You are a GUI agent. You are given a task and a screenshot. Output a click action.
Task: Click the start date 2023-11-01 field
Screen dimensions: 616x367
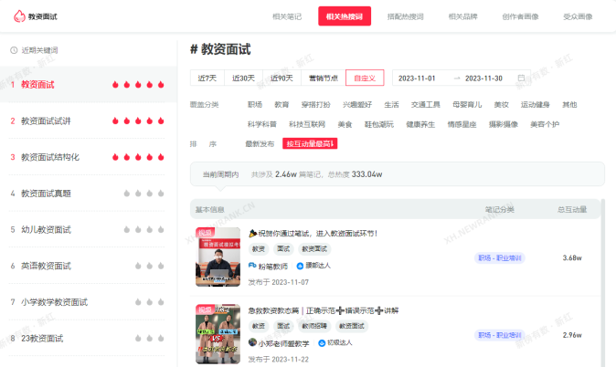(417, 79)
